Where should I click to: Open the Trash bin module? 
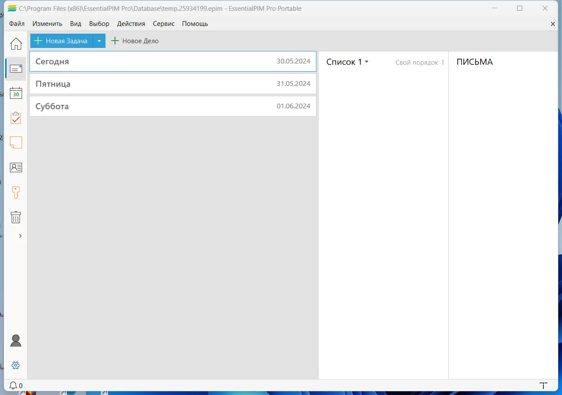16,217
